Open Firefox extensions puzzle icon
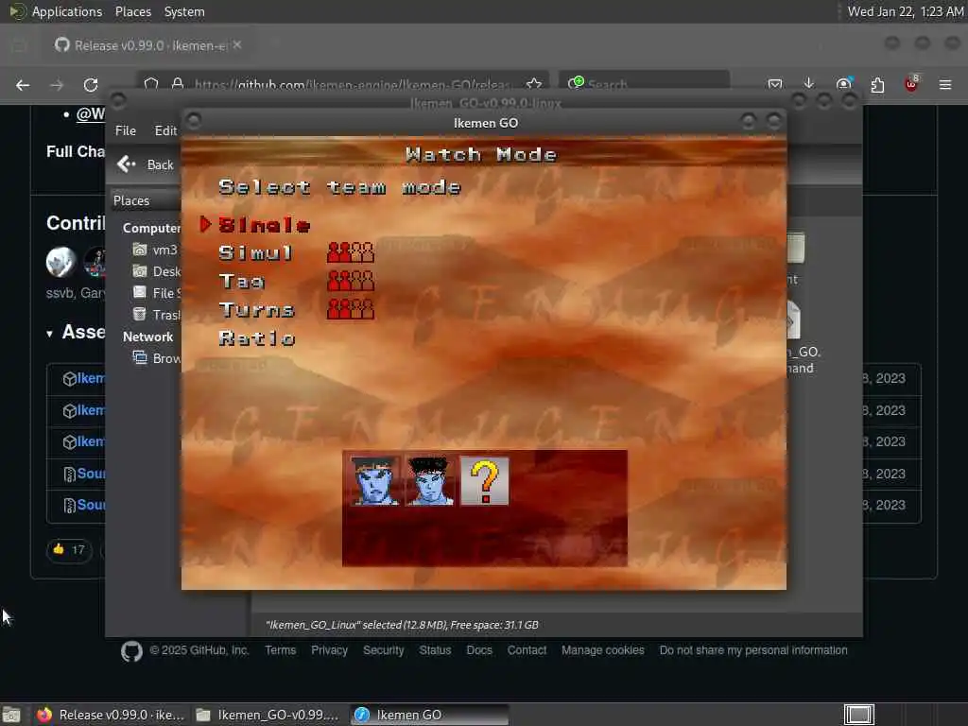Screen dimensions: 968x726 point(877,84)
